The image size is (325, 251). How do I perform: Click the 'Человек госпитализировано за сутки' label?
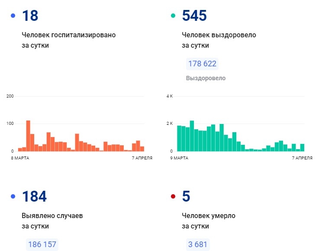[x=68, y=40]
